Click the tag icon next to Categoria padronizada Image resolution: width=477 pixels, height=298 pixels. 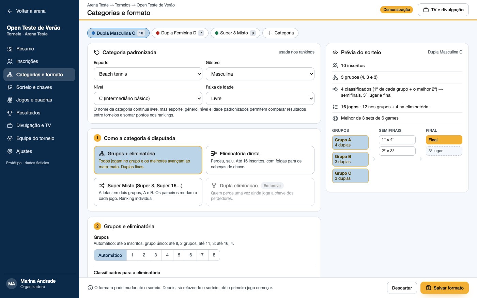[97, 52]
